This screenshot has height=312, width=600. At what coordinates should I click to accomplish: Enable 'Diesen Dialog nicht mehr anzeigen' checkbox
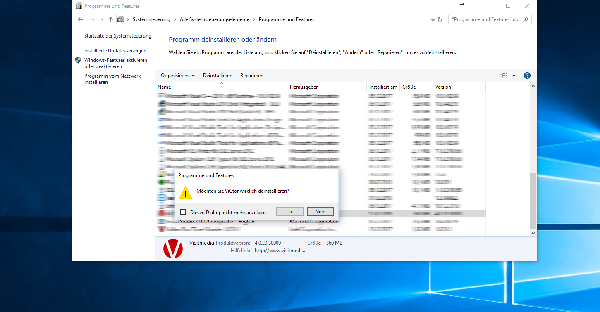tap(183, 212)
